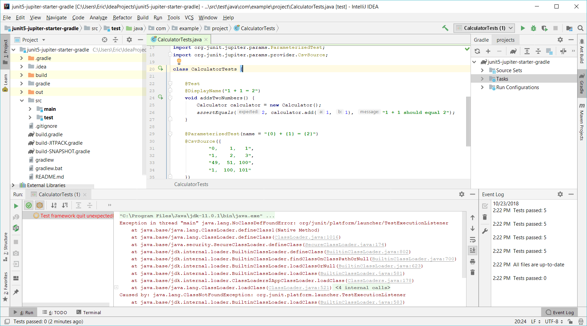587x326 pixels.
Task: Pin the Run tab with pin icon
Action: tap(16, 292)
